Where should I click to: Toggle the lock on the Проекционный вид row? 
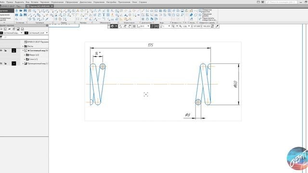tap(5, 63)
